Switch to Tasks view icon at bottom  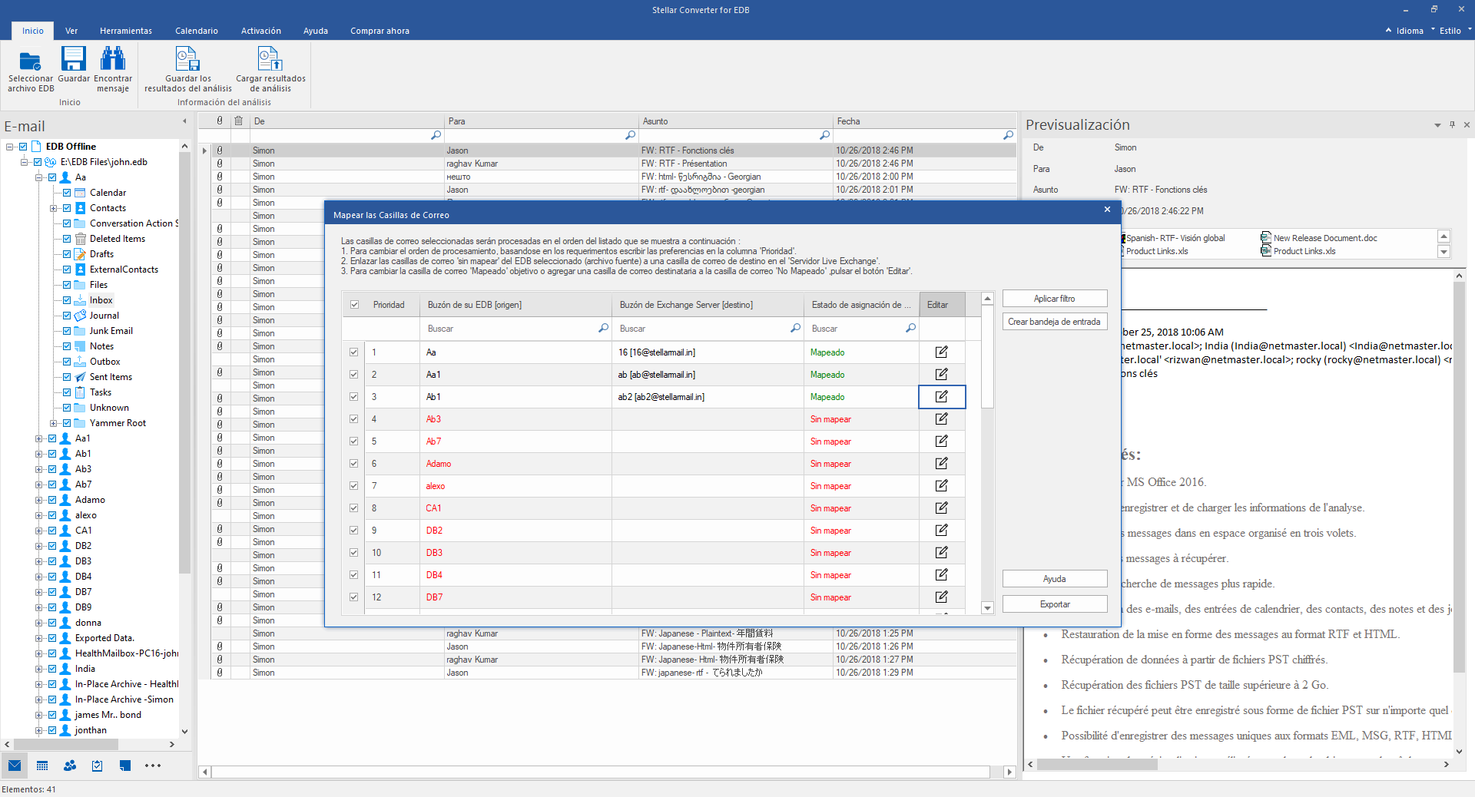[98, 766]
